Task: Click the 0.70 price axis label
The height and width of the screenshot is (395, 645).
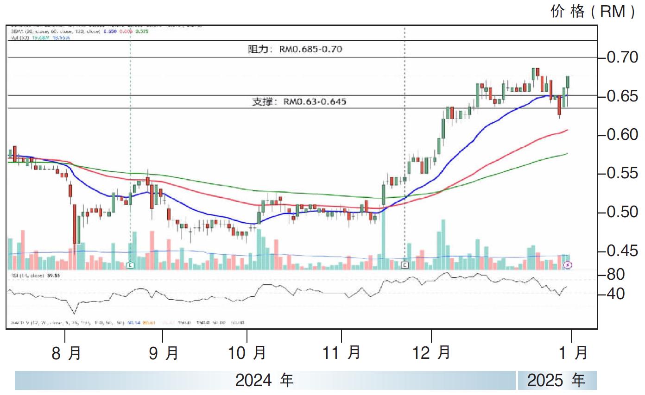Action: pyautogui.click(x=622, y=57)
